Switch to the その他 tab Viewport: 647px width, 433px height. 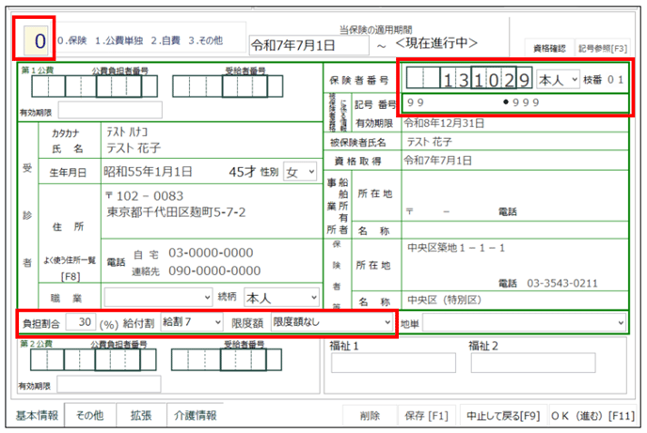[89, 414]
